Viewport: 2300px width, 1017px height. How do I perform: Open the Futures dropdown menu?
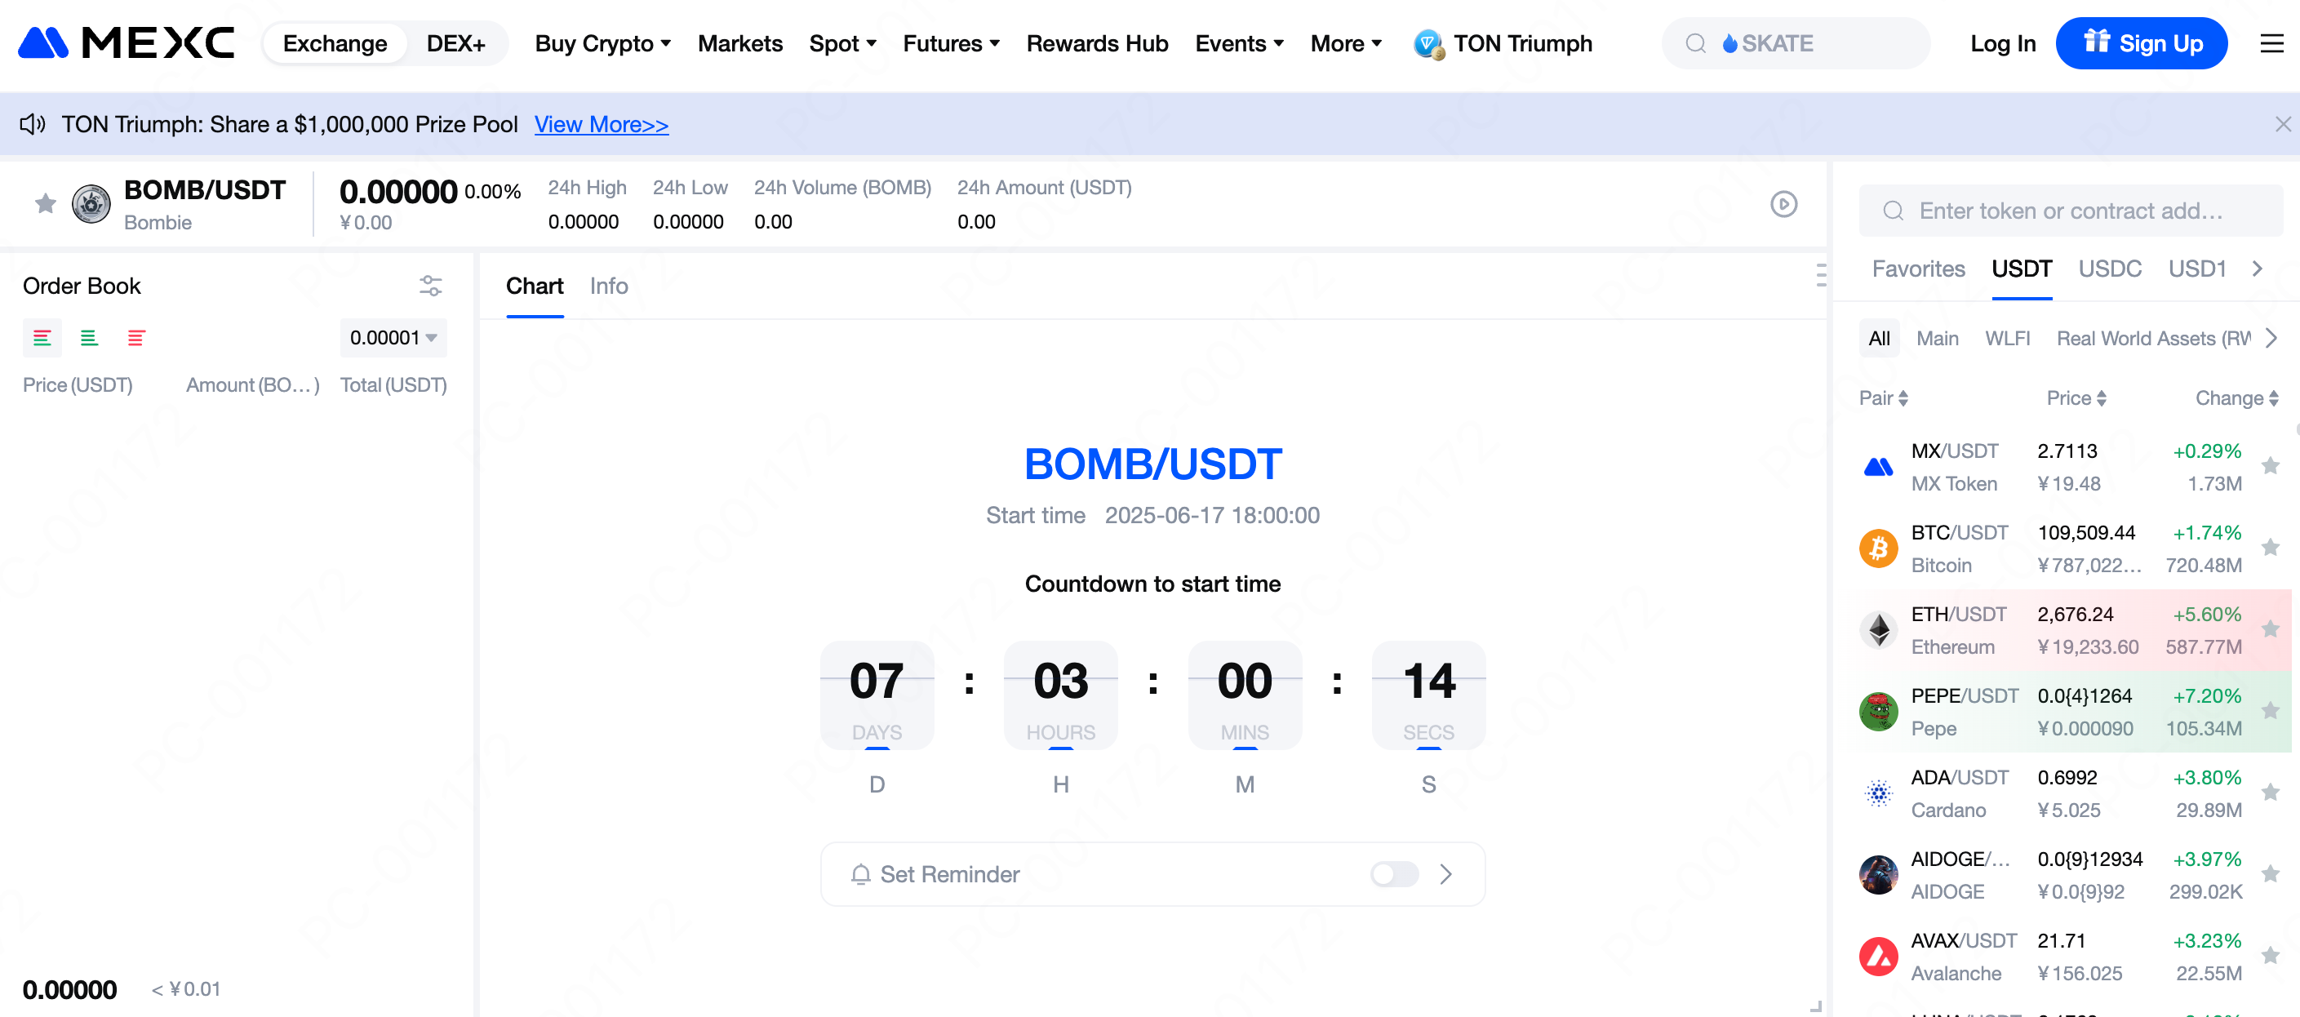(951, 44)
